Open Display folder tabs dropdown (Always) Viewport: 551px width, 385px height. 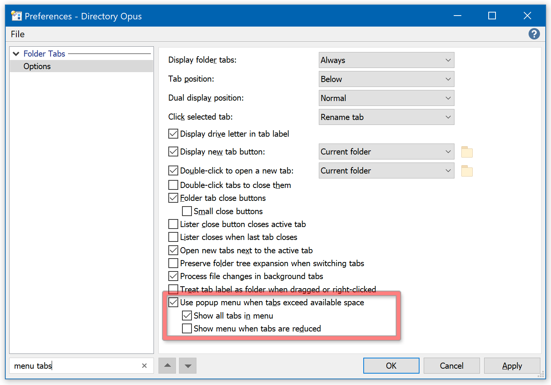[x=386, y=60]
